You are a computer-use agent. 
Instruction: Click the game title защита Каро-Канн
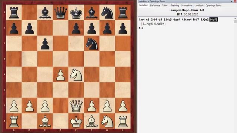(184, 10)
